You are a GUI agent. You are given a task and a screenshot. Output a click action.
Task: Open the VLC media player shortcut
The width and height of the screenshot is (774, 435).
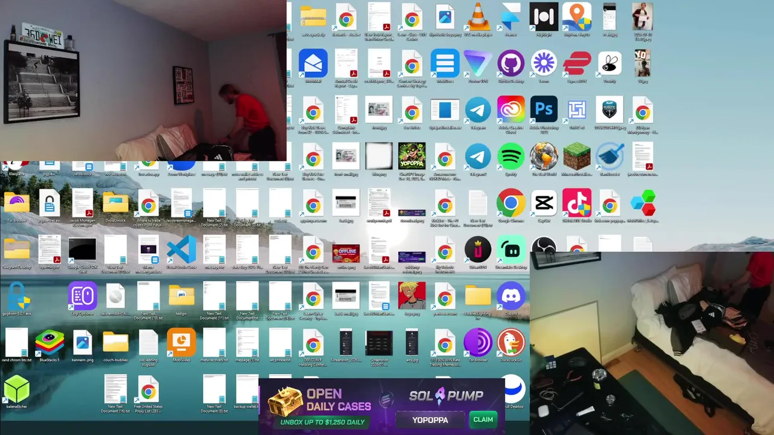point(478,17)
